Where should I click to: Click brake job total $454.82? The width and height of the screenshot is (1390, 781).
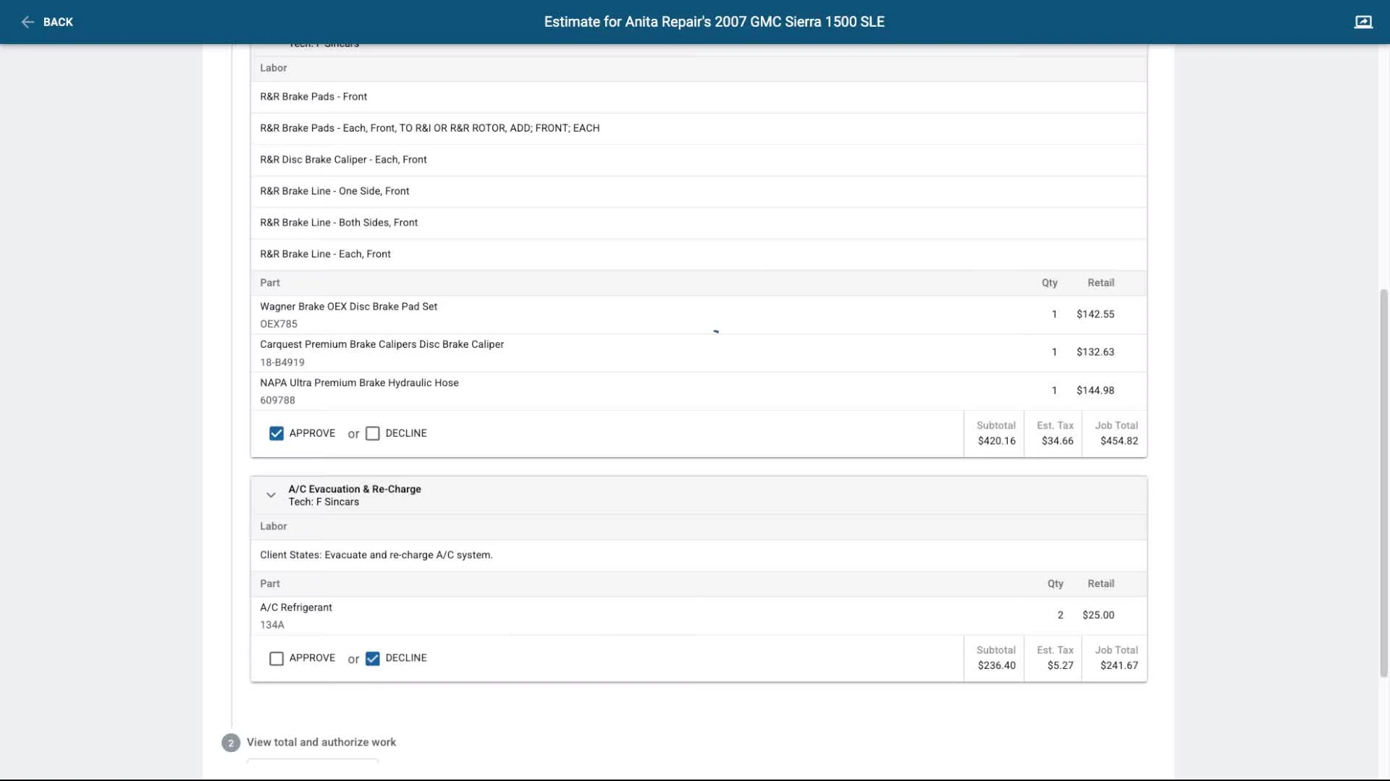1119,441
